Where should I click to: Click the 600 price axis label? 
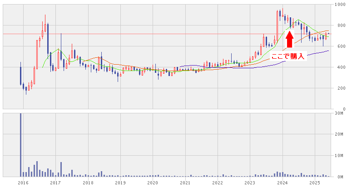[341, 46]
